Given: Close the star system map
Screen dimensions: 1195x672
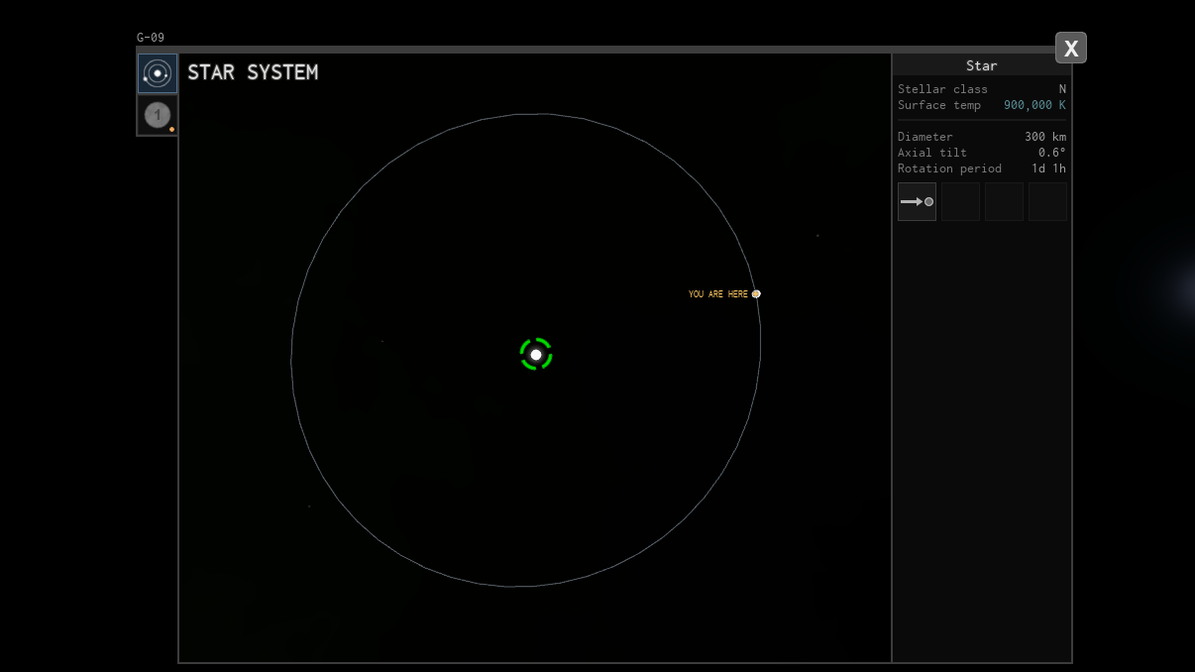Looking at the screenshot, I should pos(1071,48).
